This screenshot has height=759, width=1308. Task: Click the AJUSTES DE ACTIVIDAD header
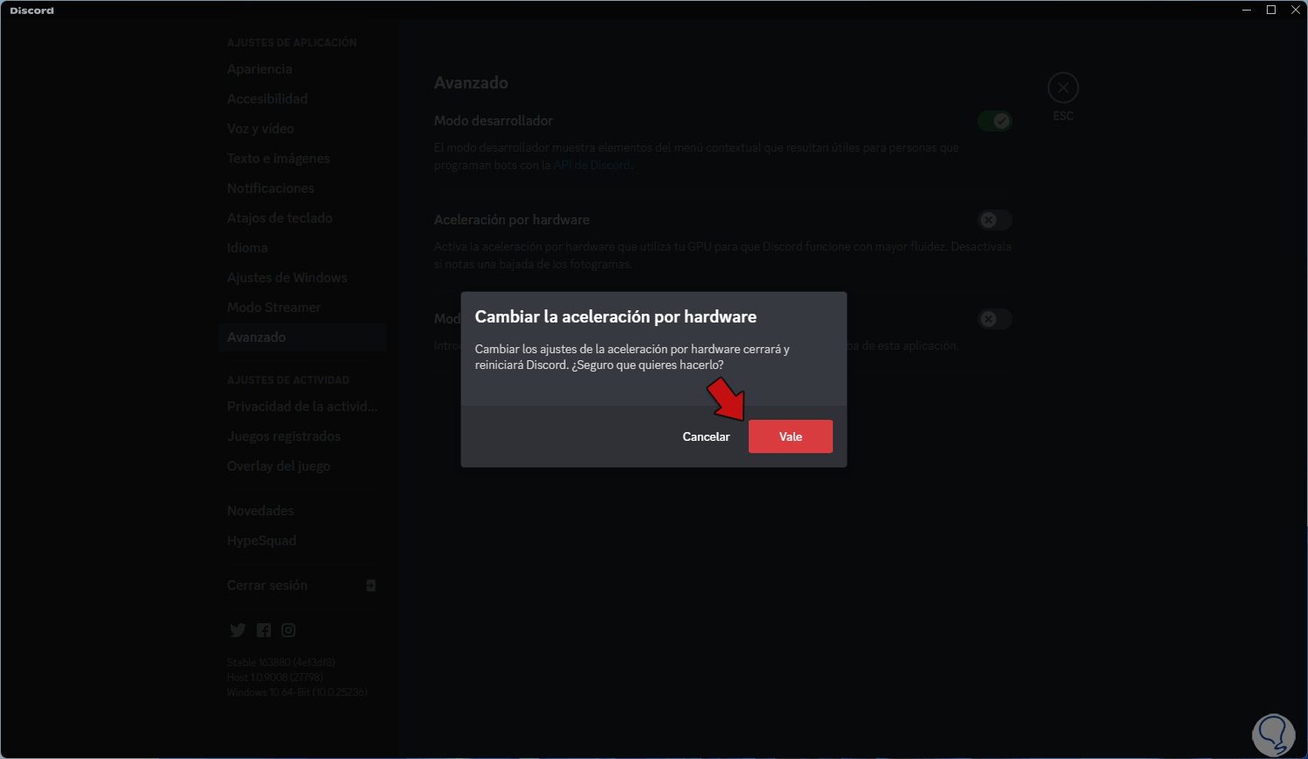pyautogui.click(x=288, y=380)
